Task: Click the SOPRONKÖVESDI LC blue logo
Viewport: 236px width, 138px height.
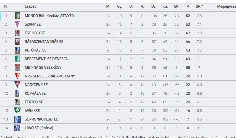Action: [x=17, y=119]
